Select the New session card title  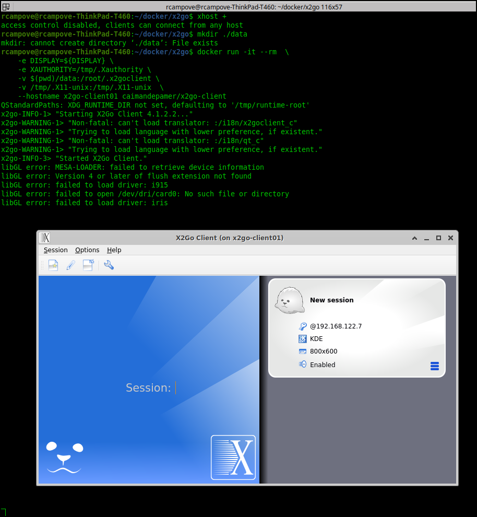[x=332, y=300]
